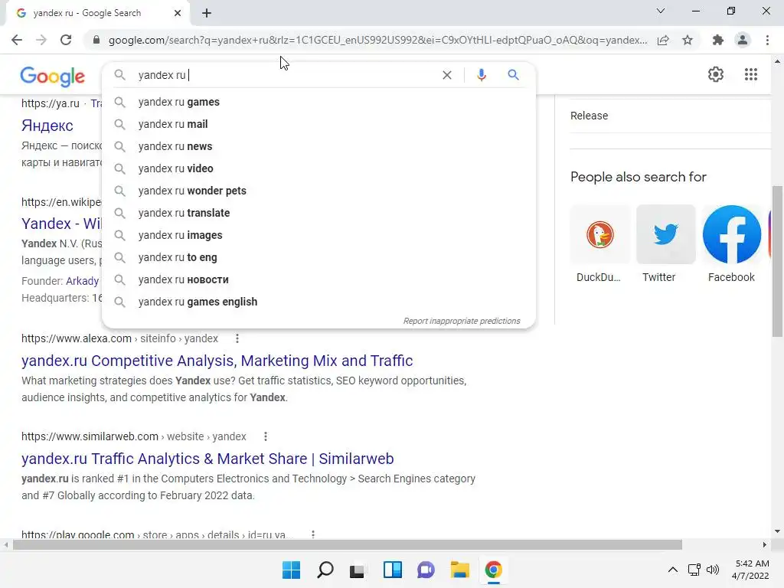Open a new tab with plus icon
Image resolution: width=784 pixels, height=588 pixels.
click(207, 13)
